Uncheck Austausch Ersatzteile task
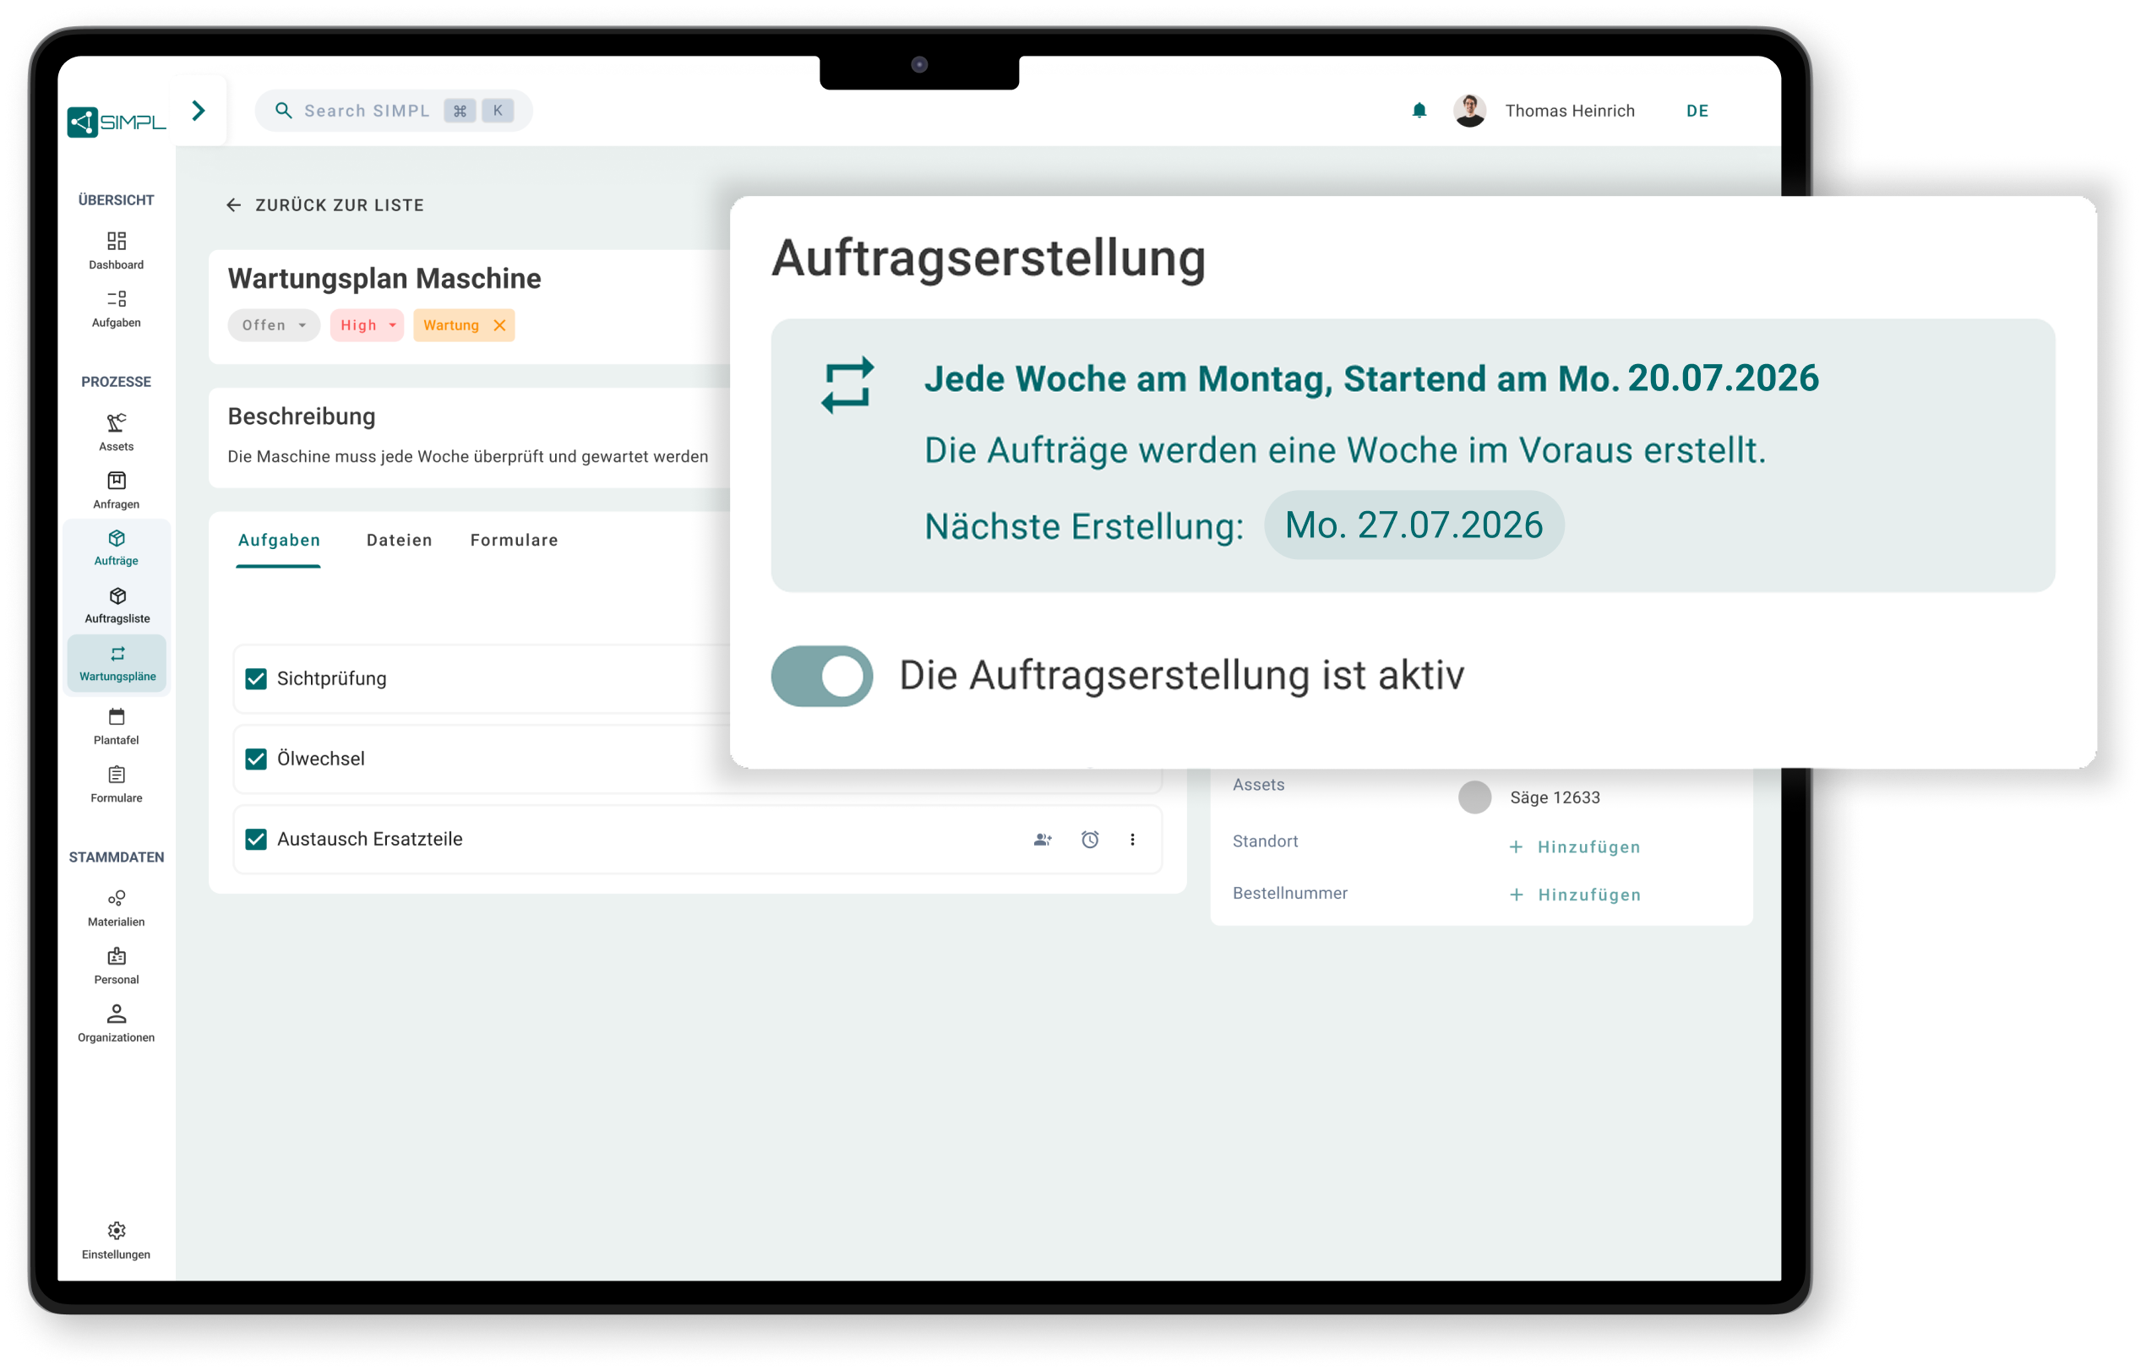This screenshot has width=2141, height=1371. [255, 839]
